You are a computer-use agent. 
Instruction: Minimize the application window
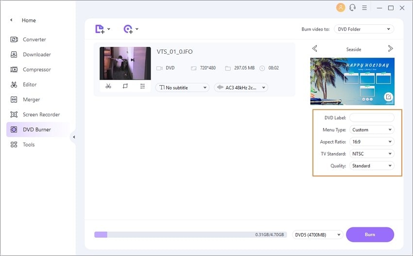[379, 8]
